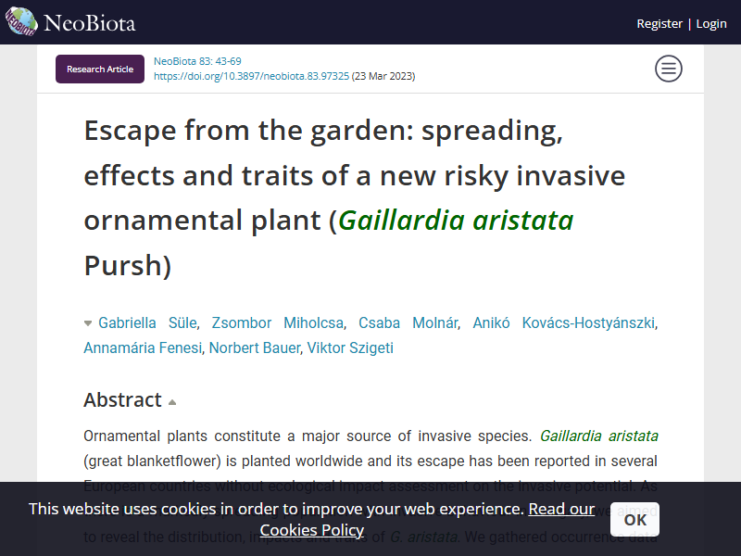Open author Anikó Kovács-Hostyánszki's profile
Viewport: 741px width, 556px height.
[x=564, y=322]
